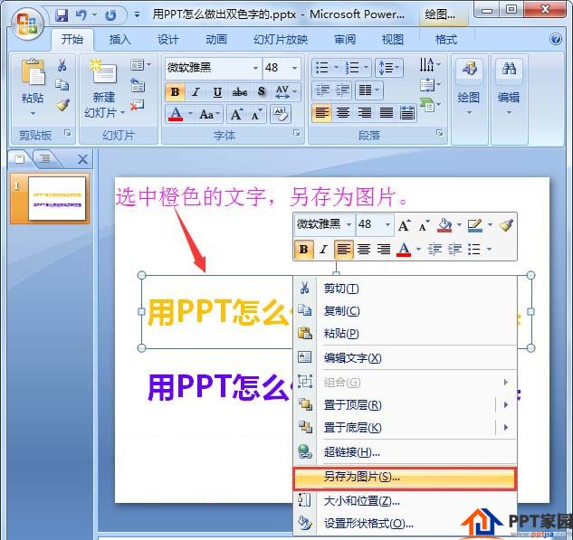Select slide 1 thumbnail
Viewport: 573px width, 540px height.
(57, 198)
